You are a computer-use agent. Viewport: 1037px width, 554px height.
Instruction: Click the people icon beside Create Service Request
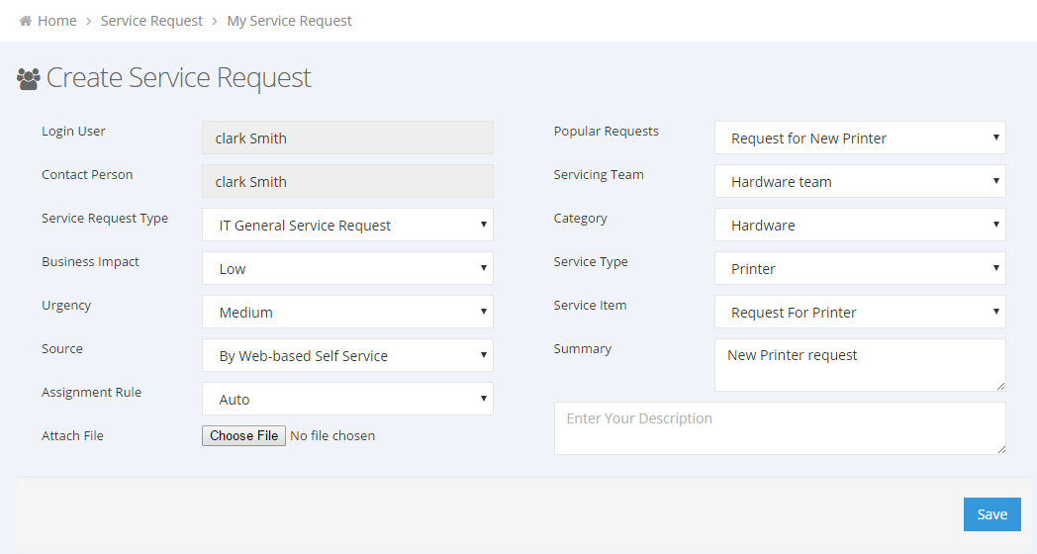click(x=29, y=78)
